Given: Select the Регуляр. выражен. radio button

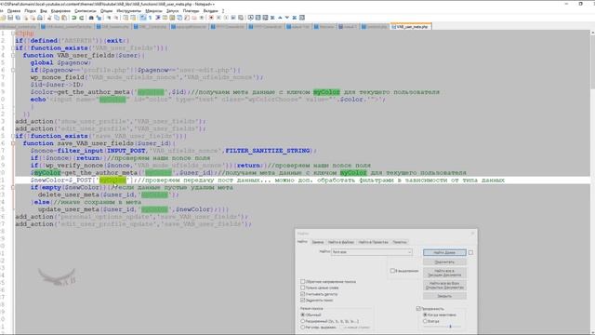Looking at the screenshot, I should (x=303, y=327).
